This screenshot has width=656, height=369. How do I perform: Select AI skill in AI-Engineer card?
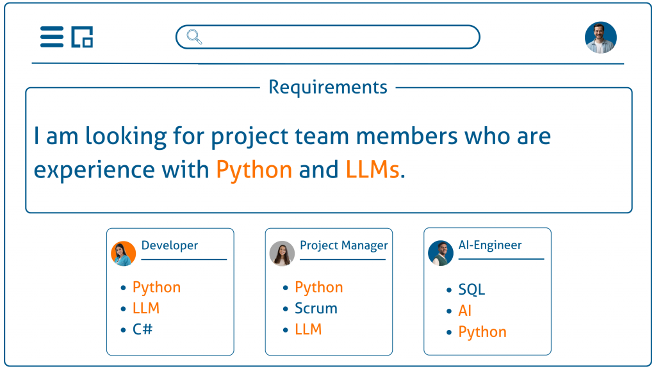465,311
